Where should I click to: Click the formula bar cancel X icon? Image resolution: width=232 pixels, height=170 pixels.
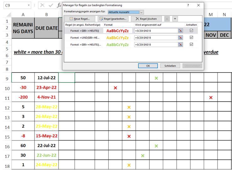point(42,5)
